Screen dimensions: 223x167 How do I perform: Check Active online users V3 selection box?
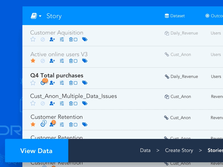coord(76,61)
